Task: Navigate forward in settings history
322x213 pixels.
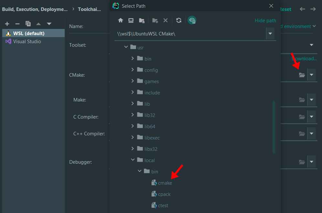Action: [x=313, y=9]
